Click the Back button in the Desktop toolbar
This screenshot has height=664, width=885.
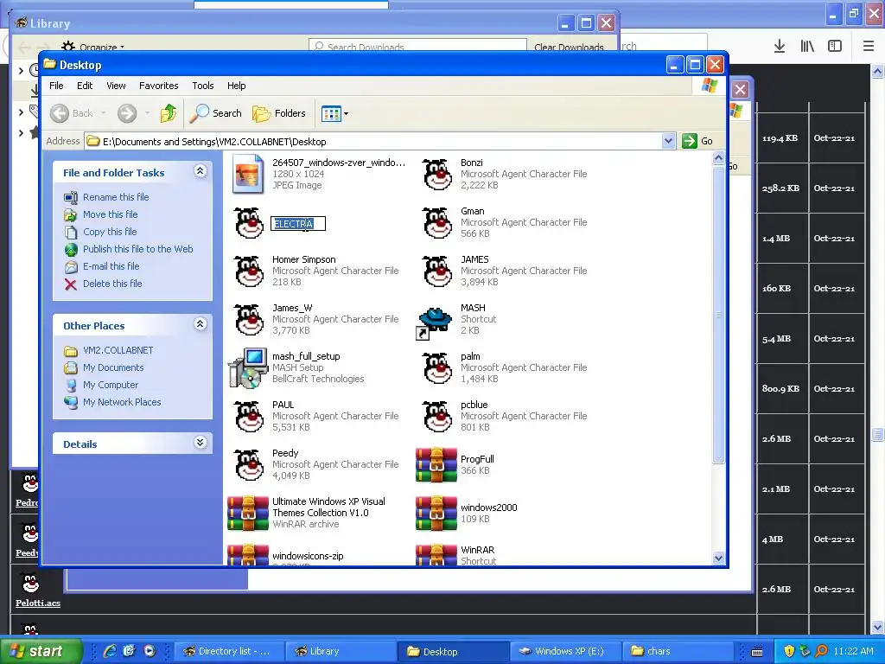72,113
